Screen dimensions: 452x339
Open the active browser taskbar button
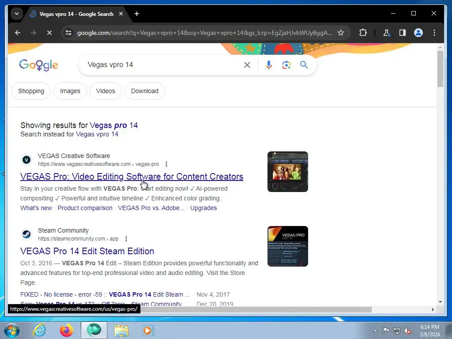[94, 330]
